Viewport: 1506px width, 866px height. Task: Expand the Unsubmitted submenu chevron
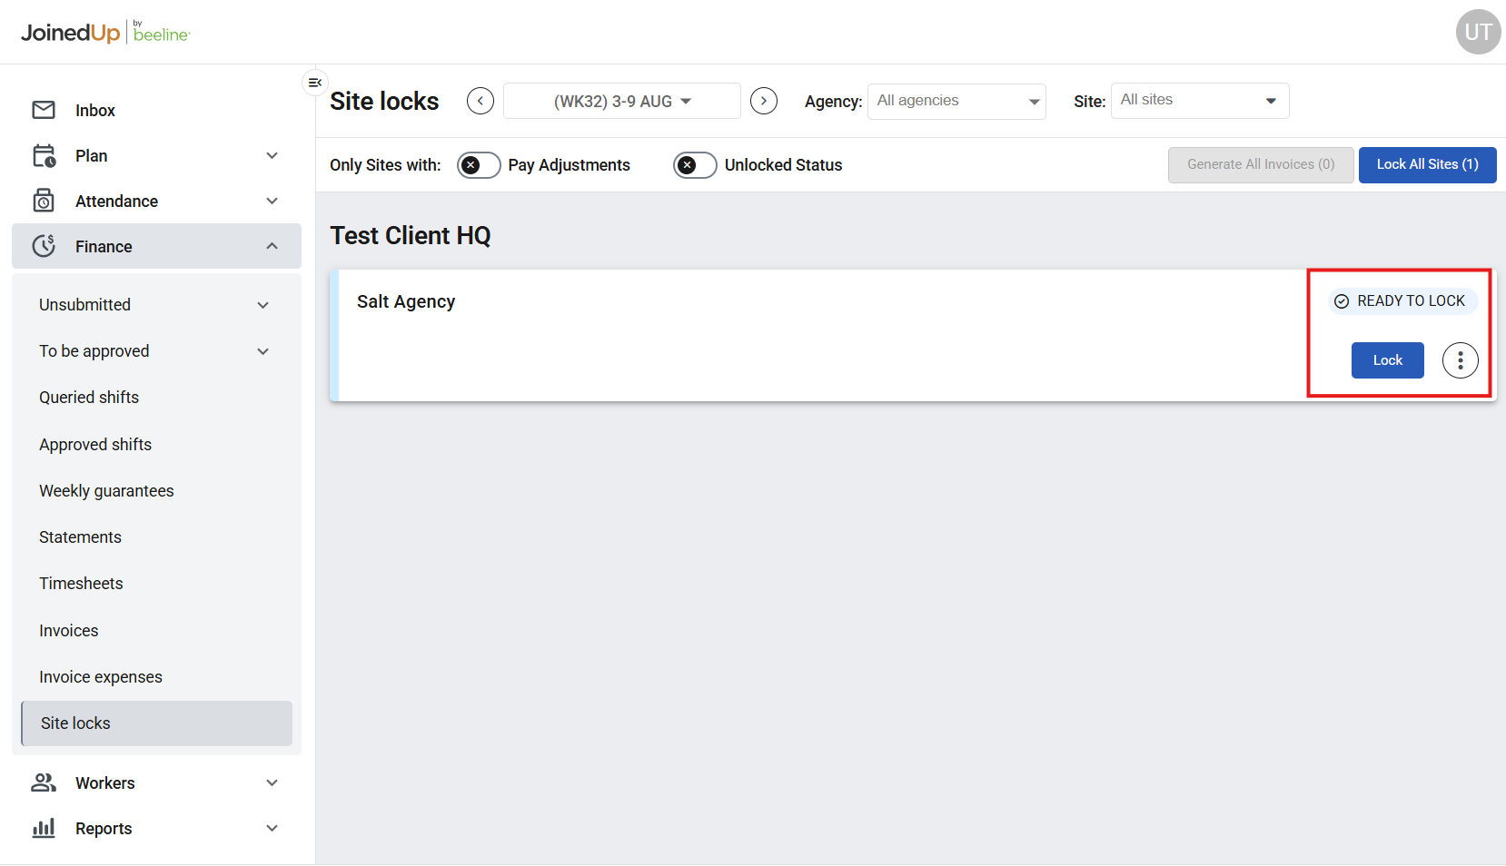(x=263, y=305)
